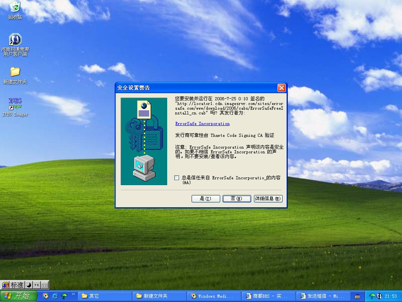Open 详细信息(M) for more details
The height and width of the screenshot is (302, 402).
(x=268, y=199)
